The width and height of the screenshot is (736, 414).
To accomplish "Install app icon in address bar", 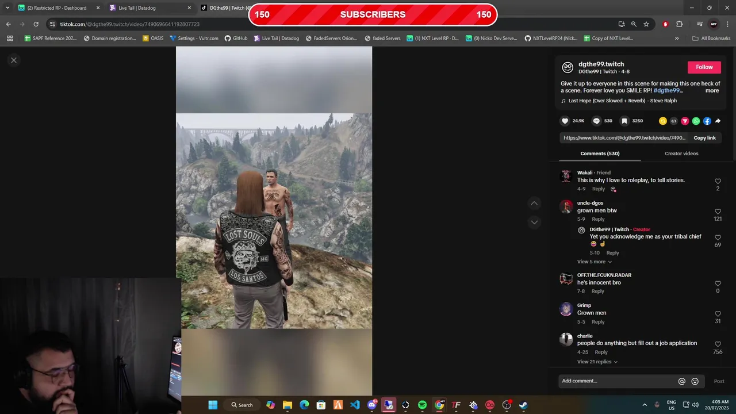I will [x=622, y=24].
